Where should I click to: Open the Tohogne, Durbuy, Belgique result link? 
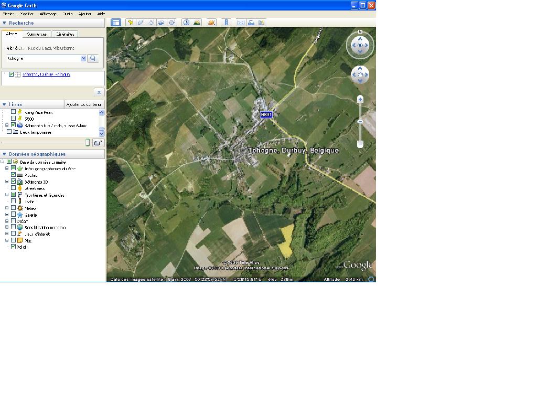(46, 75)
